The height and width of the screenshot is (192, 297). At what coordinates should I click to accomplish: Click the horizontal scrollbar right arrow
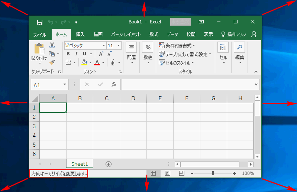coord(251,164)
